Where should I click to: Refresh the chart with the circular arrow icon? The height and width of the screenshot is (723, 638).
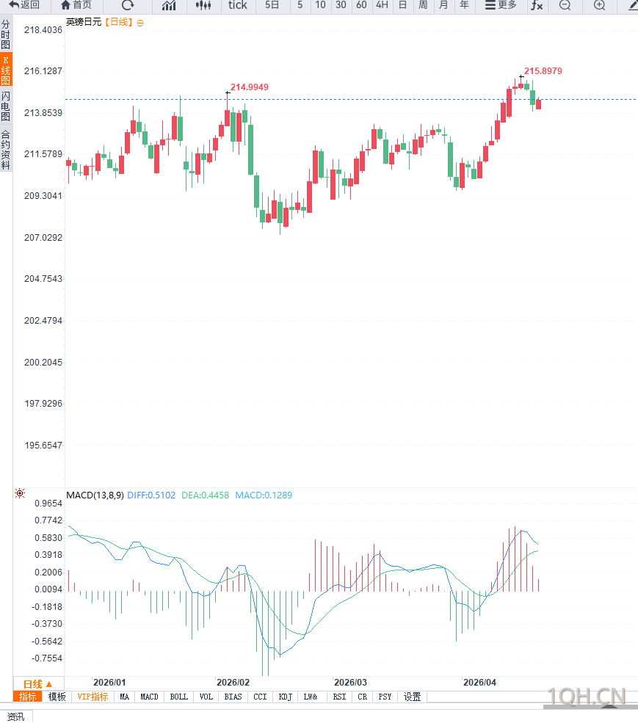[x=128, y=5]
